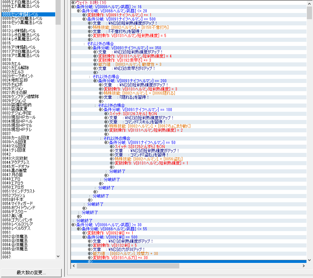Select list entry 0030:装備ID格納
The image size is (313, 278).
click(x=17, y=105)
